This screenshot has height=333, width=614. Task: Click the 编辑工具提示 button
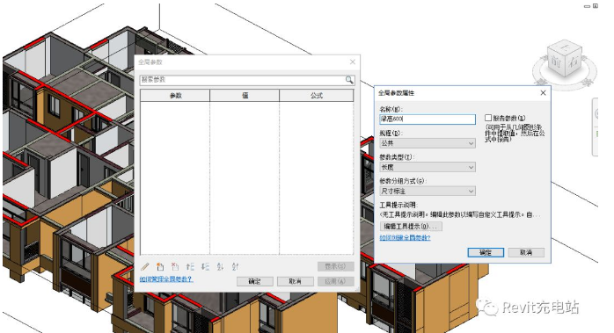411,226
